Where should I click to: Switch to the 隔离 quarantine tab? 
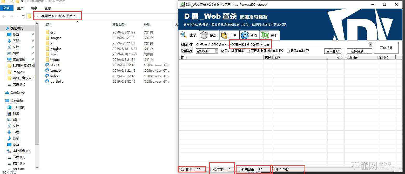209,35
